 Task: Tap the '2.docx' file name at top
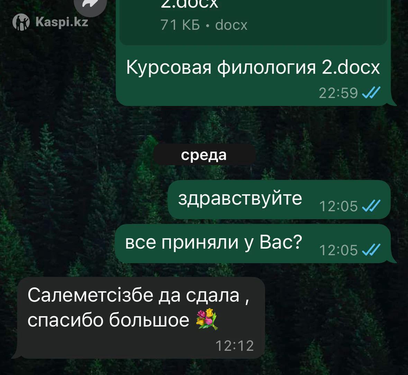[x=189, y=4]
